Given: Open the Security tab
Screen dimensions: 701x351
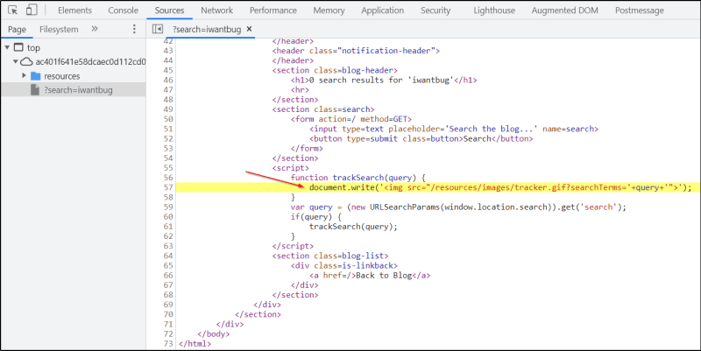Looking at the screenshot, I should tap(435, 11).
